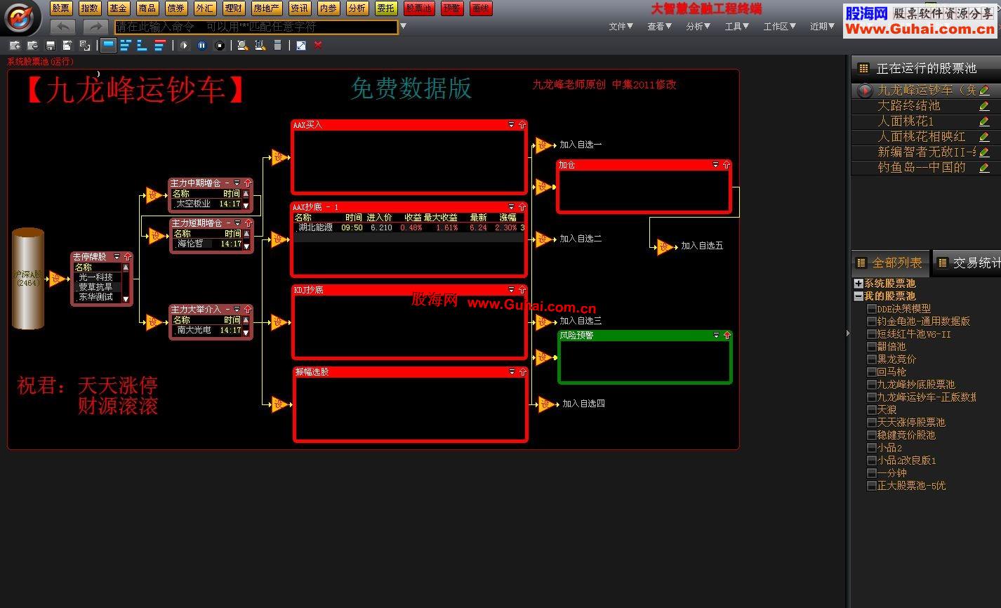The image size is (1001, 608).
Task: Expand the 系统股票池 tree node
Action: [x=858, y=284]
